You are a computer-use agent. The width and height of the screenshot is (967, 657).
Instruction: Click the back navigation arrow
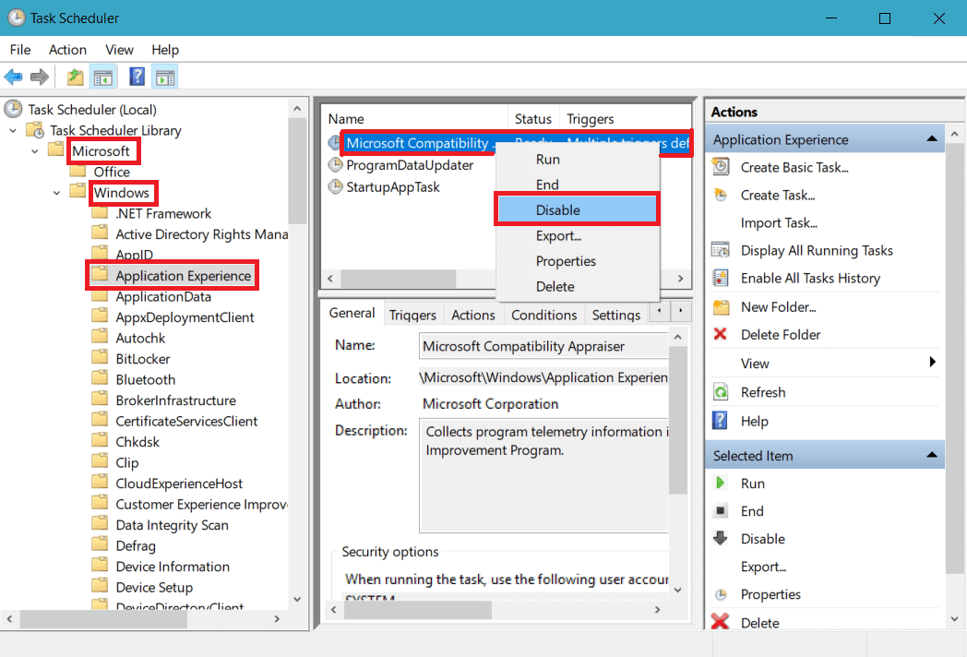12,77
